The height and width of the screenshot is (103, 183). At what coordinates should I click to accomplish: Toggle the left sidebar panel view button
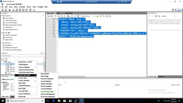click(176, 10)
